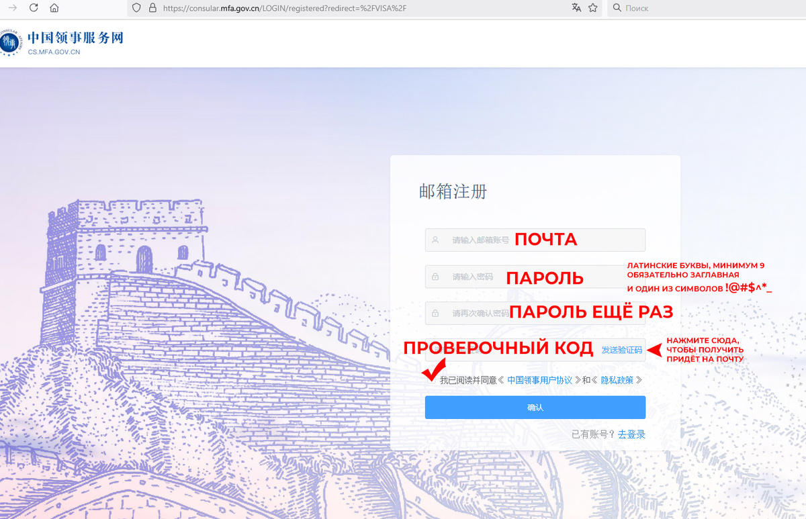This screenshot has width=806, height=519.
Task: Open the page translation icon
Action: [x=576, y=8]
